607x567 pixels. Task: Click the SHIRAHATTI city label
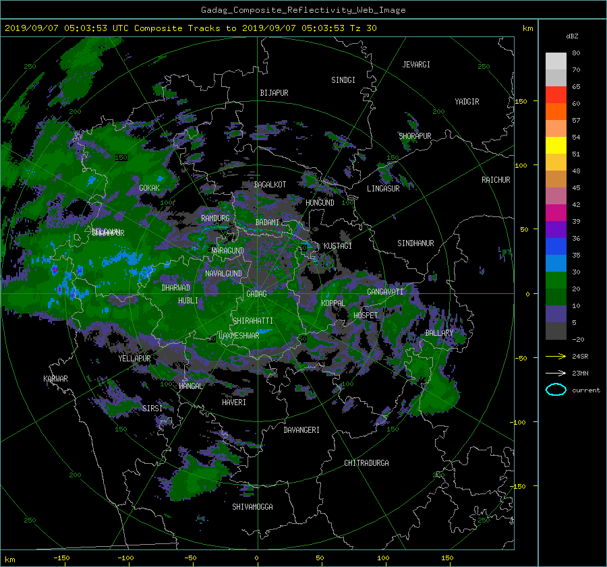pos(253,321)
